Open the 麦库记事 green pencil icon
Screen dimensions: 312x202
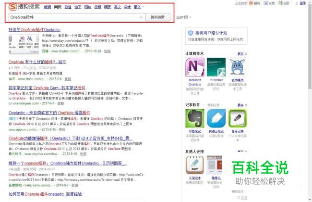coord(238,118)
